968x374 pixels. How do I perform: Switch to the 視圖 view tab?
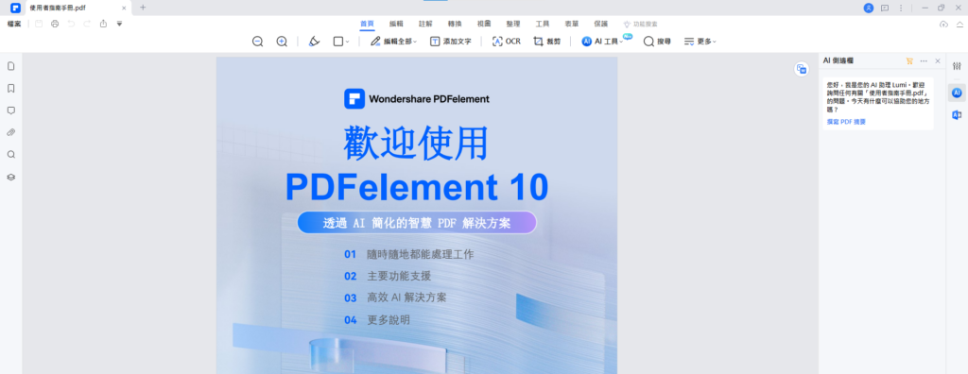click(484, 24)
